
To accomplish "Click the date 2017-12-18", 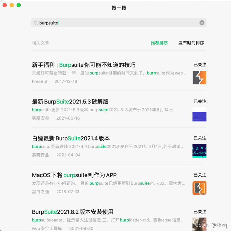I will click(x=66, y=82).
